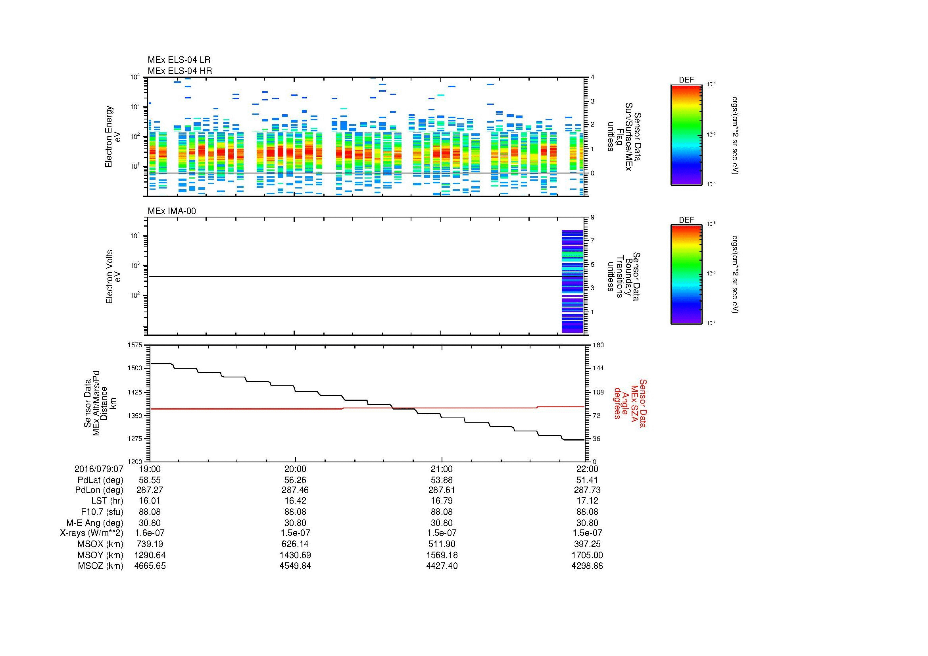Screen dimensions: 928x656
Task: Click the 180 SZA angle tick label
Action: pos(598,345)
